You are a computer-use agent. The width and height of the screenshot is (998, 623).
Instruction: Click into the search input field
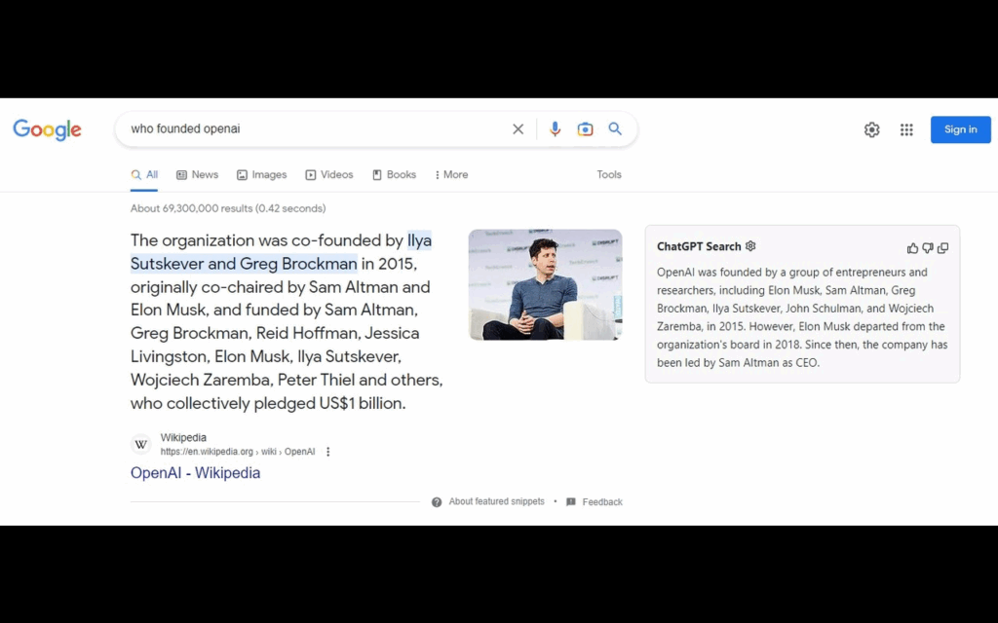coord(312,129)
